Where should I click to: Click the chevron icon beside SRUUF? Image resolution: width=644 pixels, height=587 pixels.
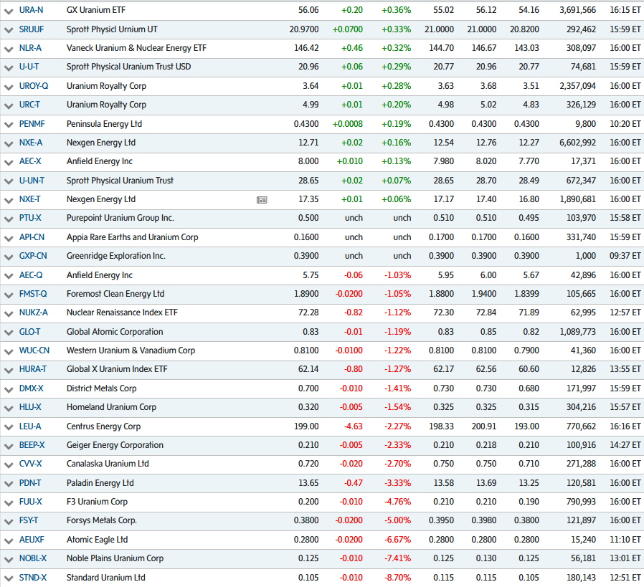[x=9, y=29]
